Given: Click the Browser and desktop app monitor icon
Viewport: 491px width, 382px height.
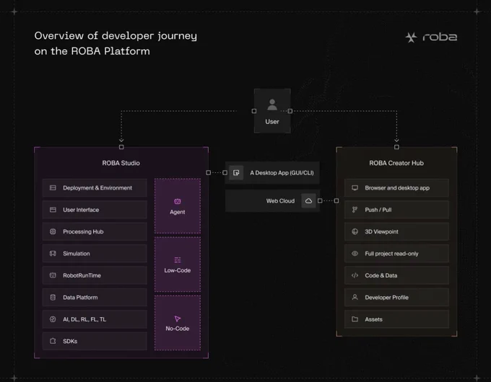Looking at the screenshot, I should 355,187.
